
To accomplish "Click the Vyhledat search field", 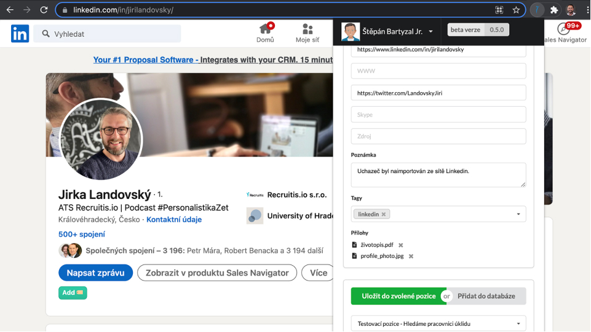I will [x=107, y=34].
